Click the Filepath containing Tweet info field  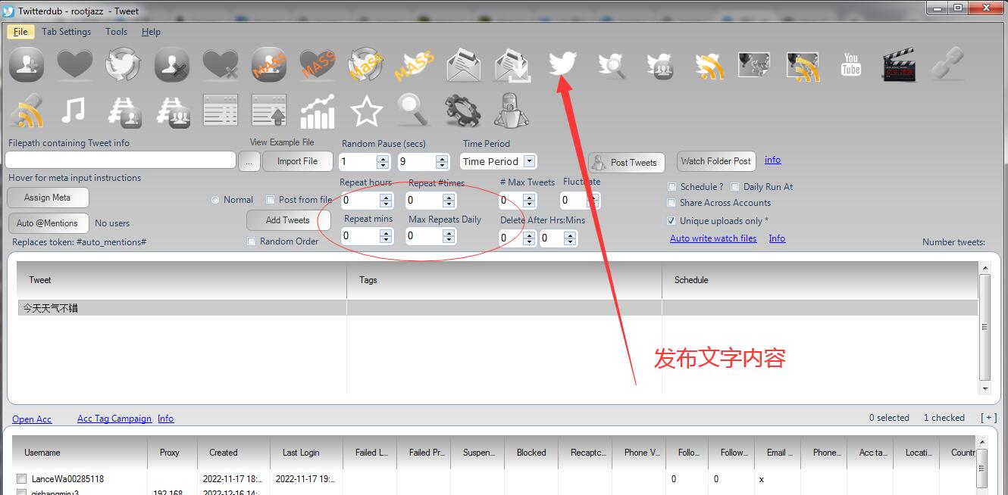pyautogui.click(x=121, y=160)
